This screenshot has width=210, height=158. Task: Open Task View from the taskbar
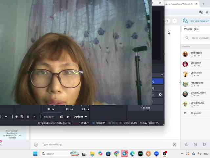tap(84, 154)
